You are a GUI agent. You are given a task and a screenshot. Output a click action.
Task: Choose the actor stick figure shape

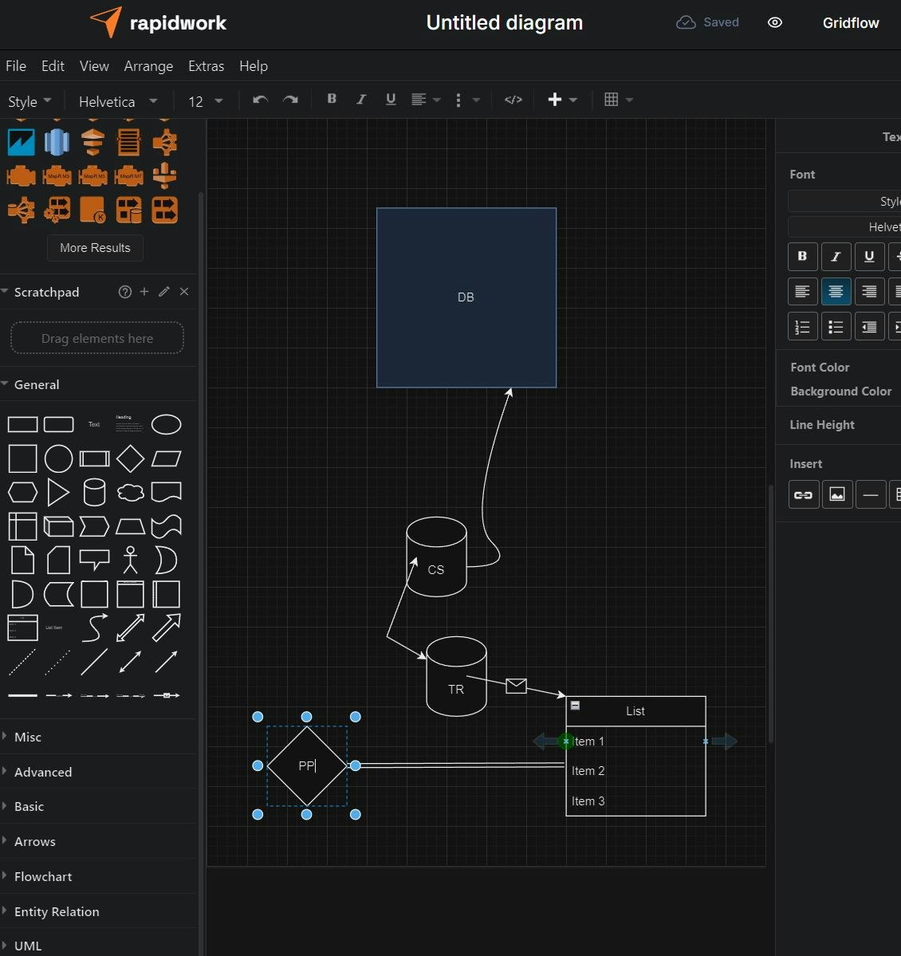[131, 560]
